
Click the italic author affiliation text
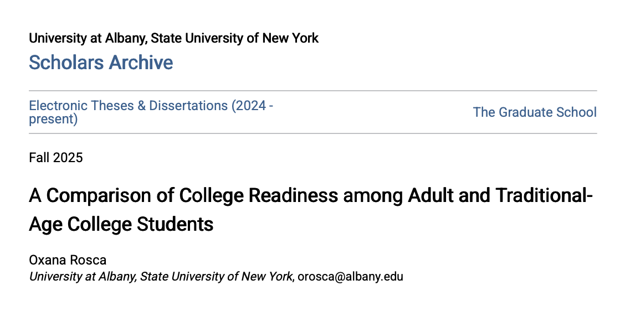[x=161, y=276]
